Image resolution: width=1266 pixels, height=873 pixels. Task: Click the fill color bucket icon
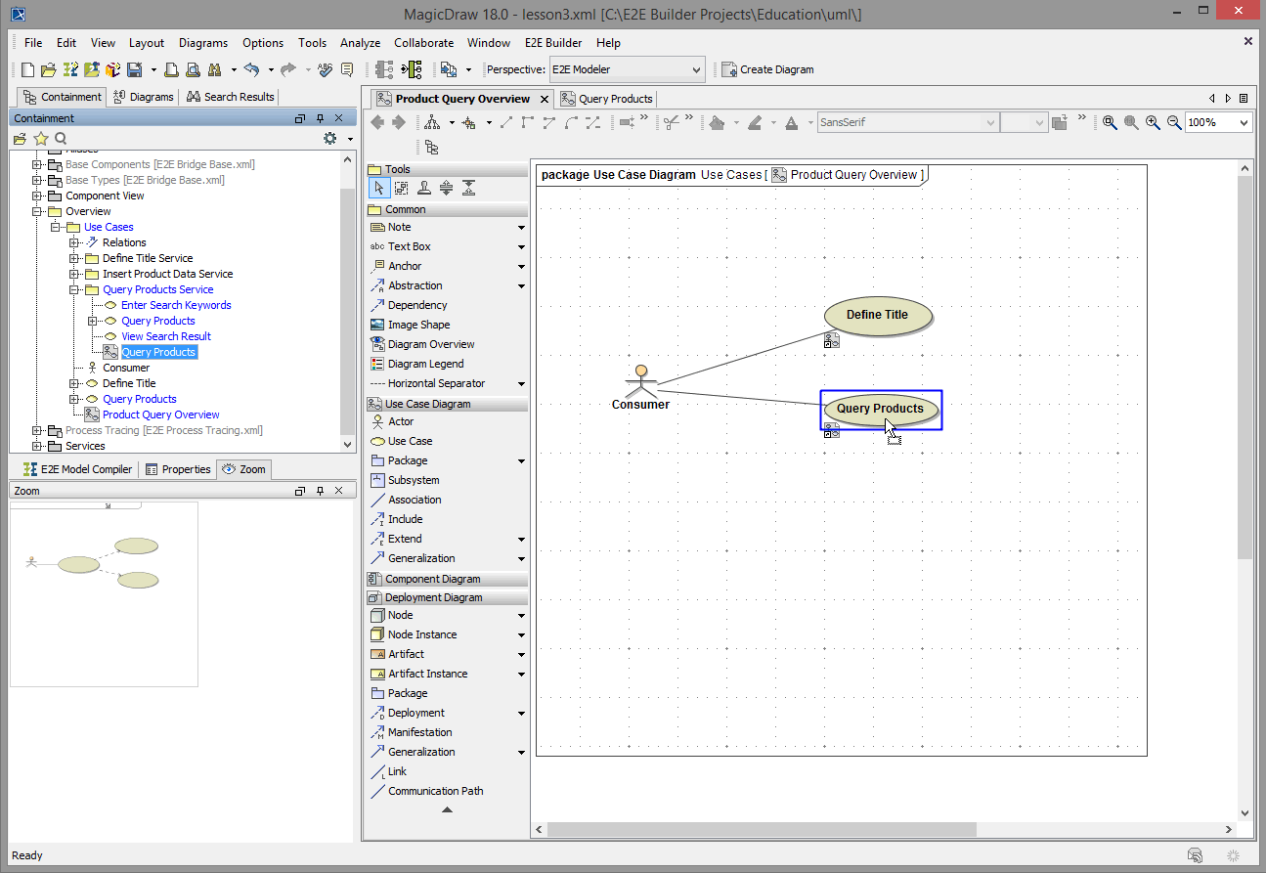click(x=717, y=122)
